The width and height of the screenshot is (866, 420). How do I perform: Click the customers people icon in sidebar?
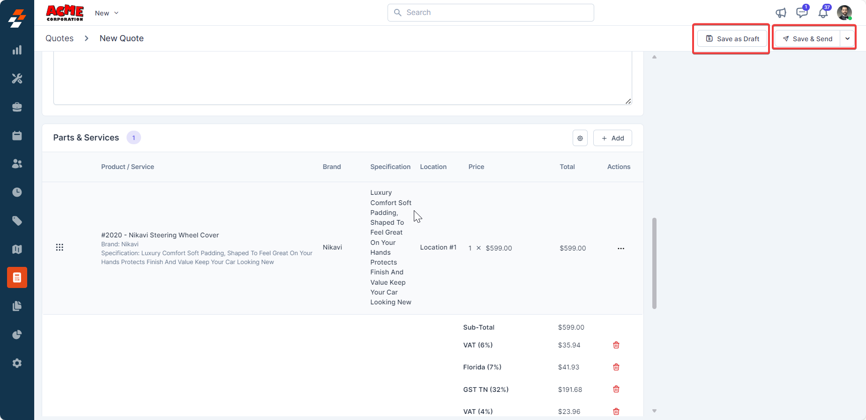click(x=17, y=164)
